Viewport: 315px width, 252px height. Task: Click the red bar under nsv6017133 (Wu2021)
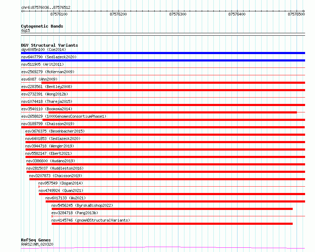tap(176, 201)
